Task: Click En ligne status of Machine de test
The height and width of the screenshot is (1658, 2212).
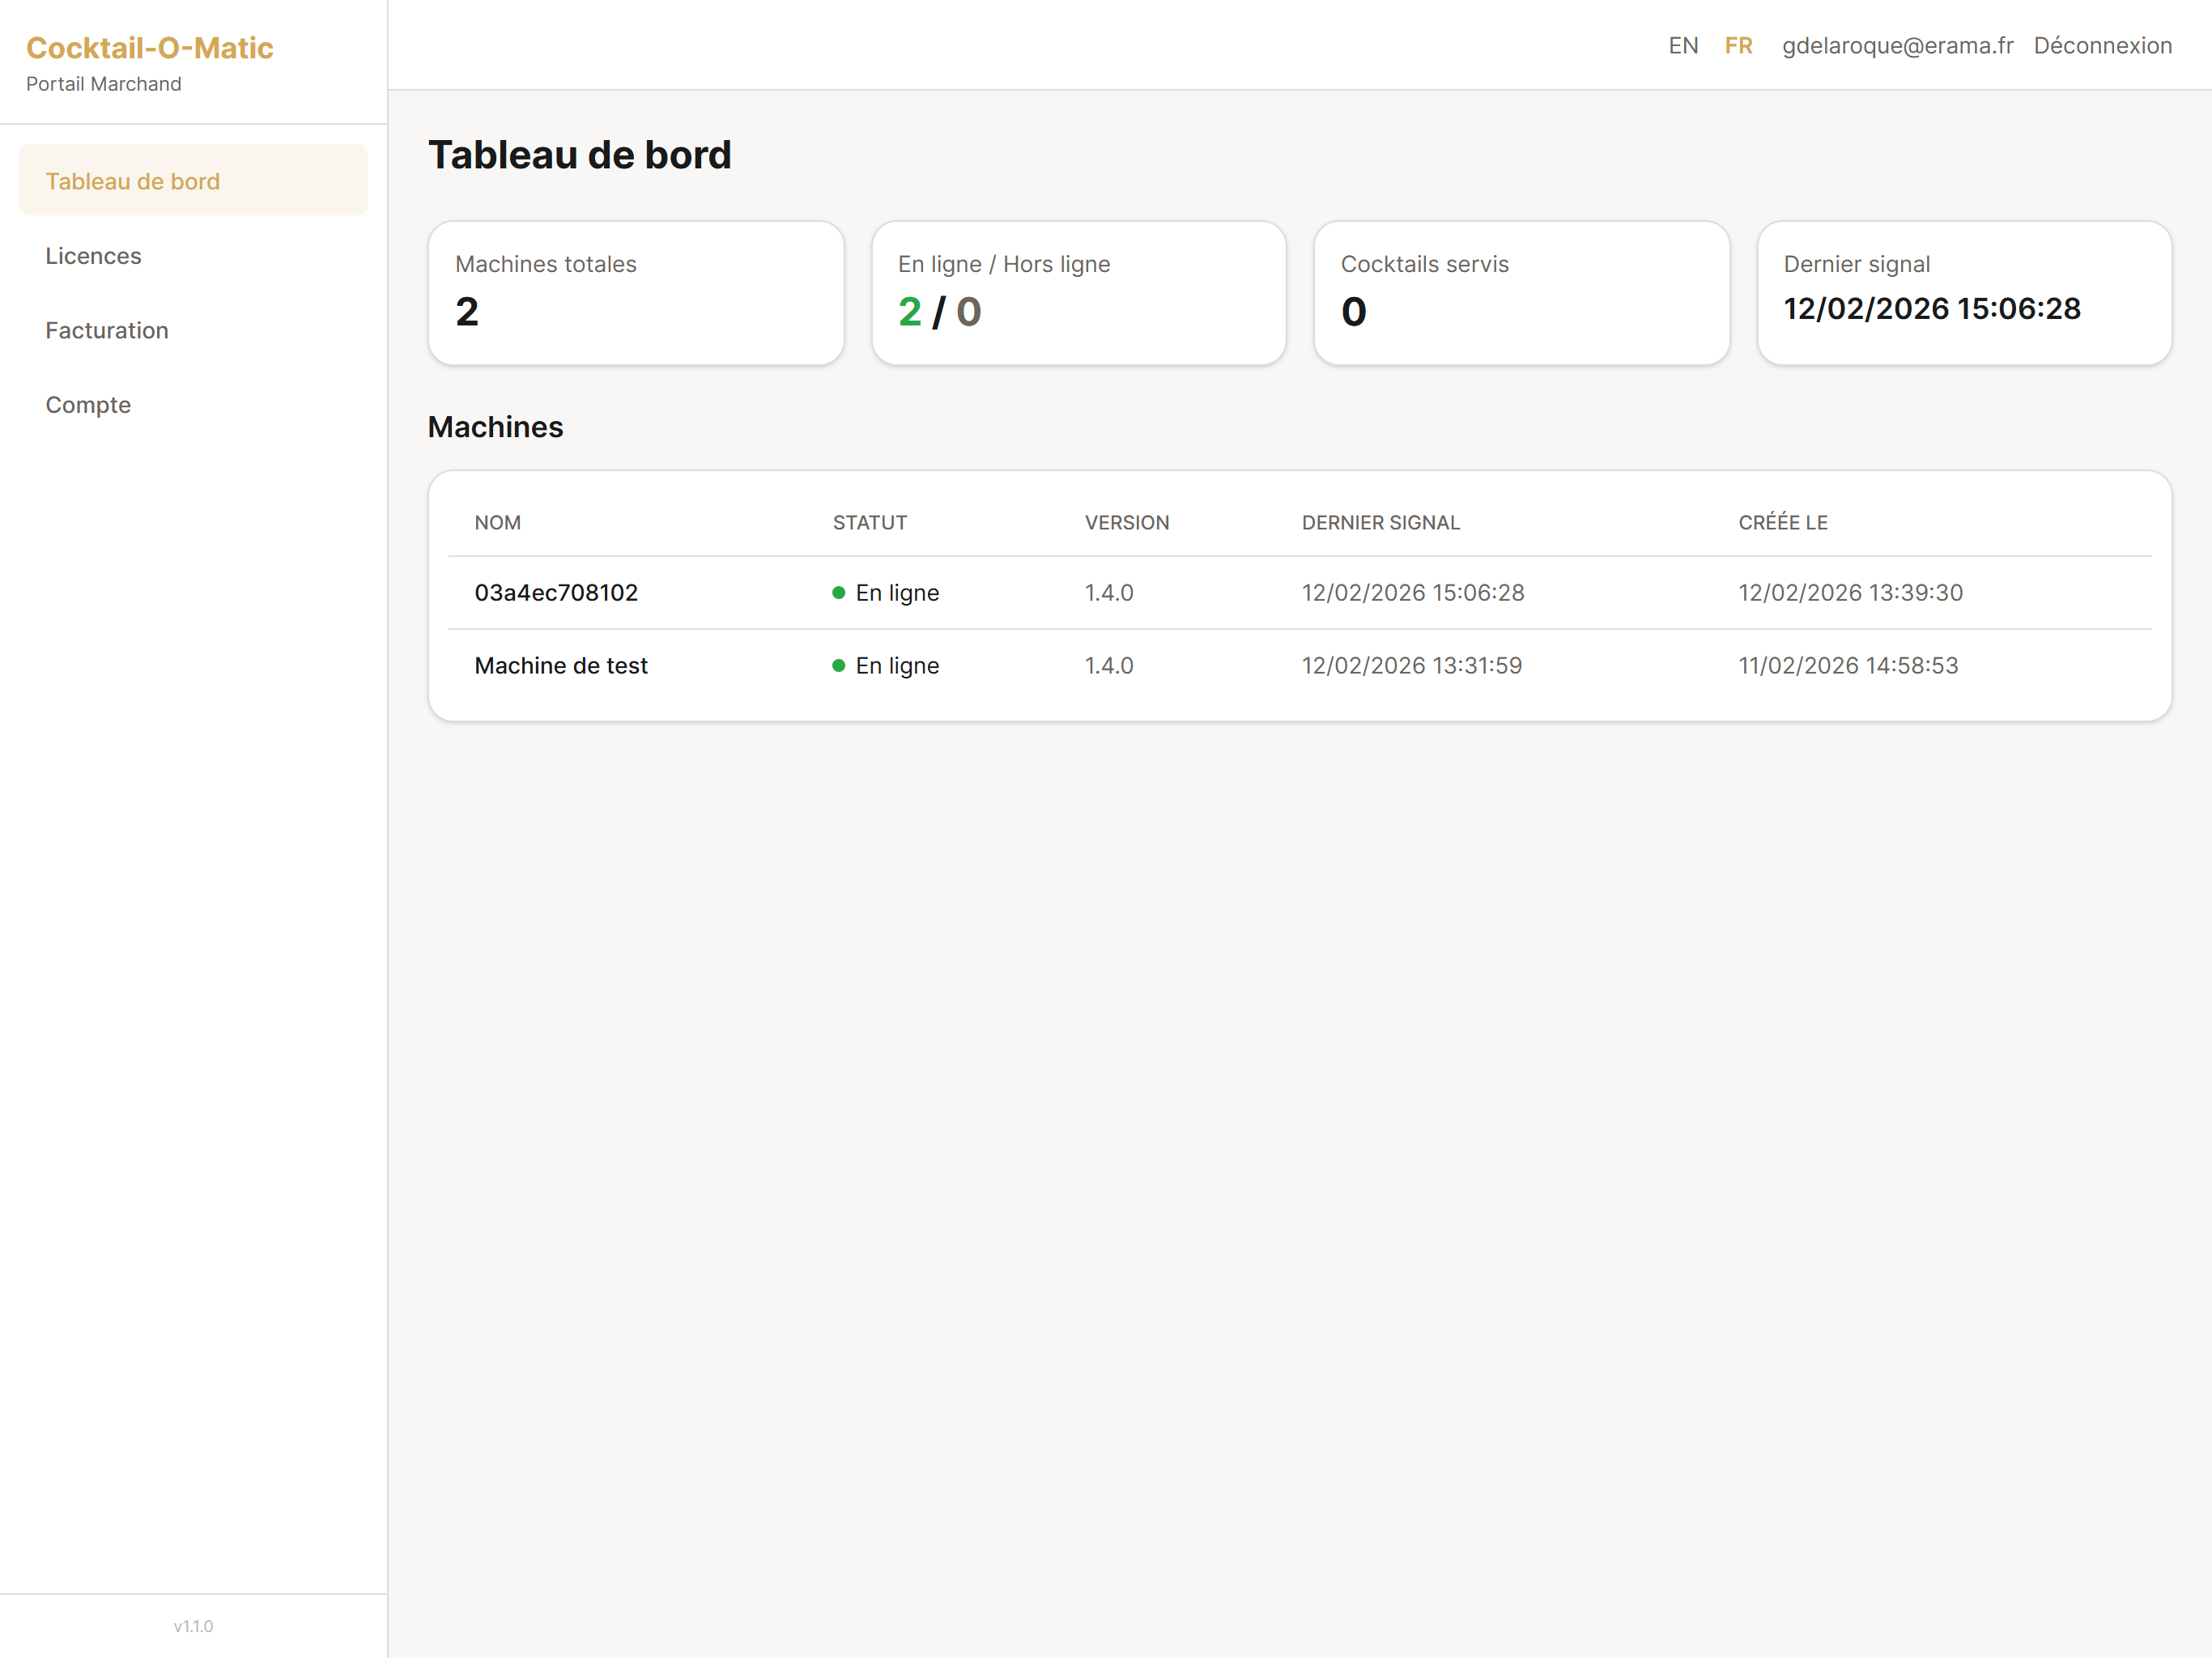Action: (897, 666)
